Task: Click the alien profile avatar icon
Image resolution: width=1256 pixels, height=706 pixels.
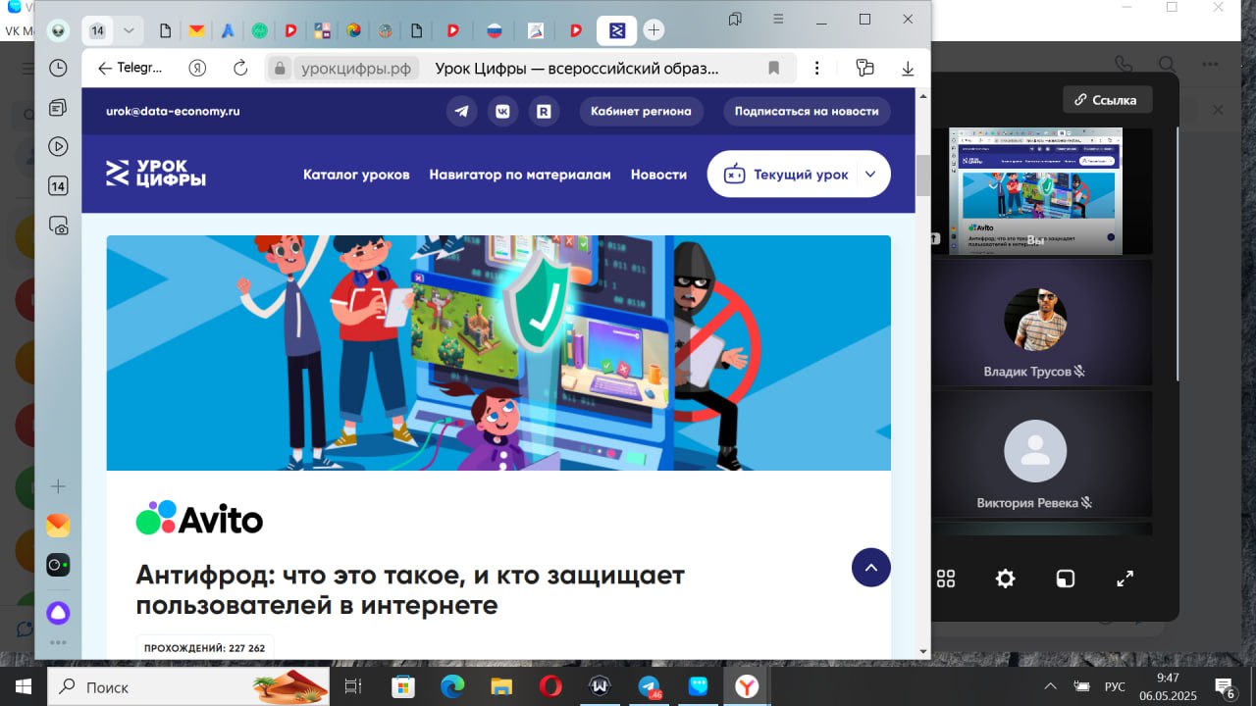Action: (x=58, y=30)
